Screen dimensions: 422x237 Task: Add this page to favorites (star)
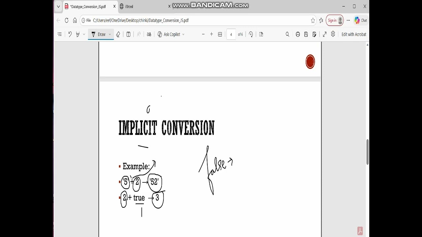tap(313, 20)
